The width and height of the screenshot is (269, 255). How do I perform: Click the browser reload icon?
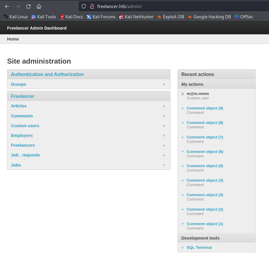(28, 6)
